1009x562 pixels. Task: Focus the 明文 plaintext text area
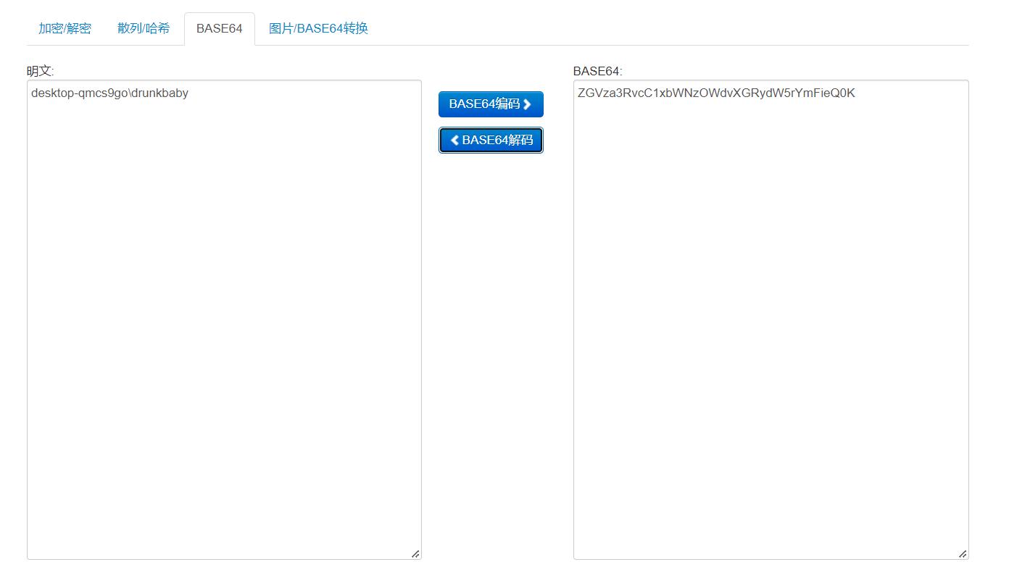point(224,319)
